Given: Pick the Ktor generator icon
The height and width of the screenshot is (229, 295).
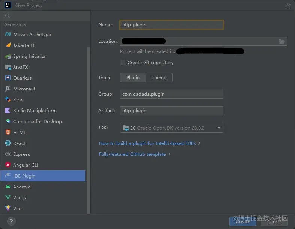Looking at the screenshot, I should pos(8,99).
